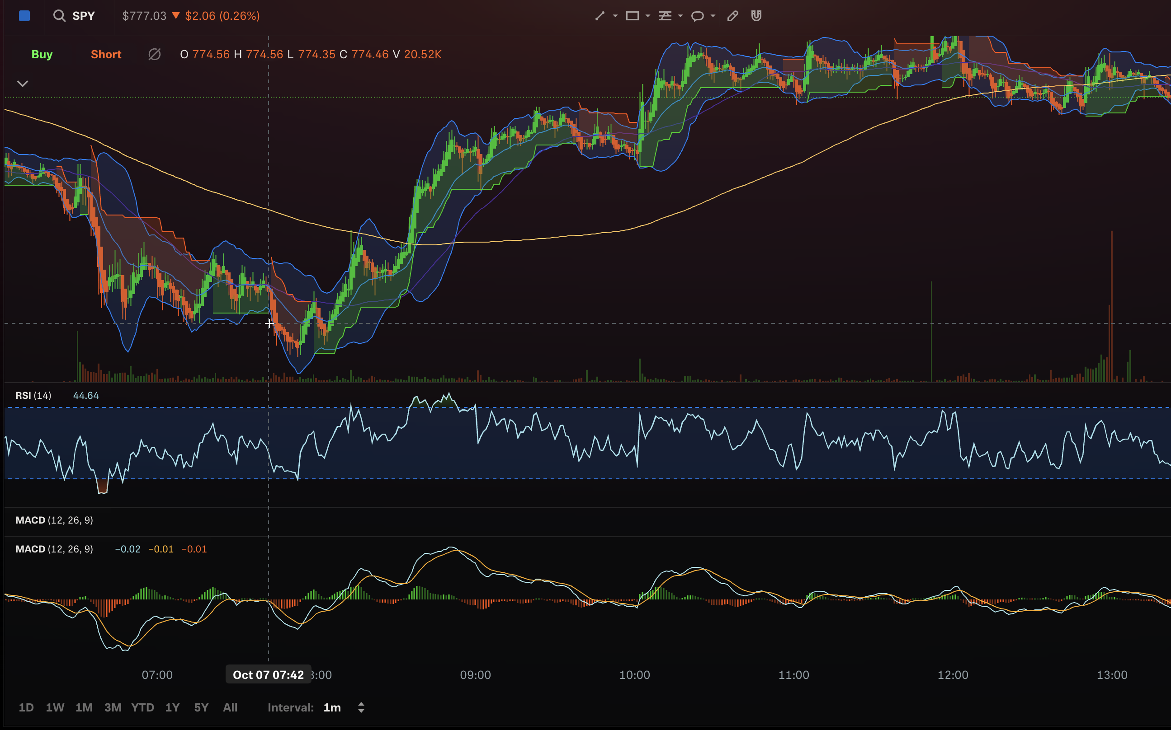The height and width of the screenshot is (730, 1171).
Task: Select the rectangle shape tool
Action: (633, 16)
